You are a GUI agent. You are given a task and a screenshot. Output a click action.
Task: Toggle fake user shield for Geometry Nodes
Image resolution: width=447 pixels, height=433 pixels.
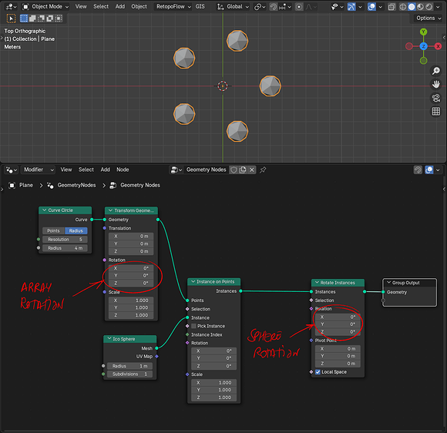coord(234,170)
